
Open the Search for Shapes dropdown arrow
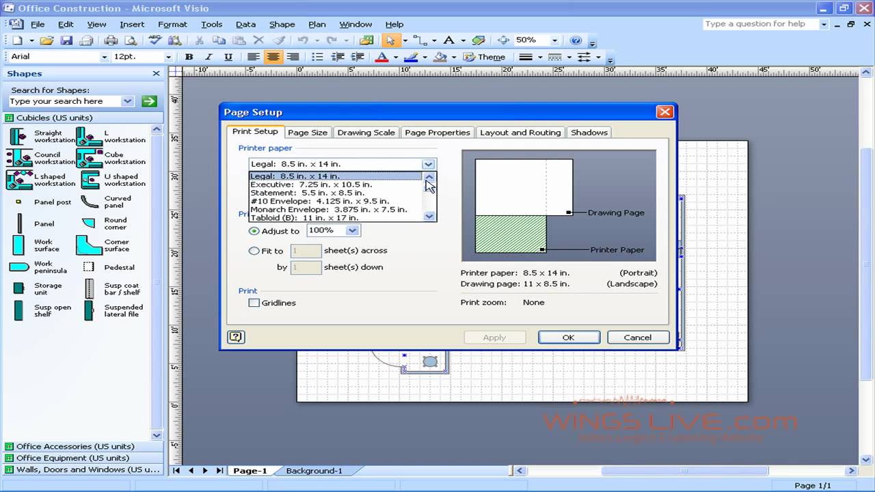click(x=127, y=101)
